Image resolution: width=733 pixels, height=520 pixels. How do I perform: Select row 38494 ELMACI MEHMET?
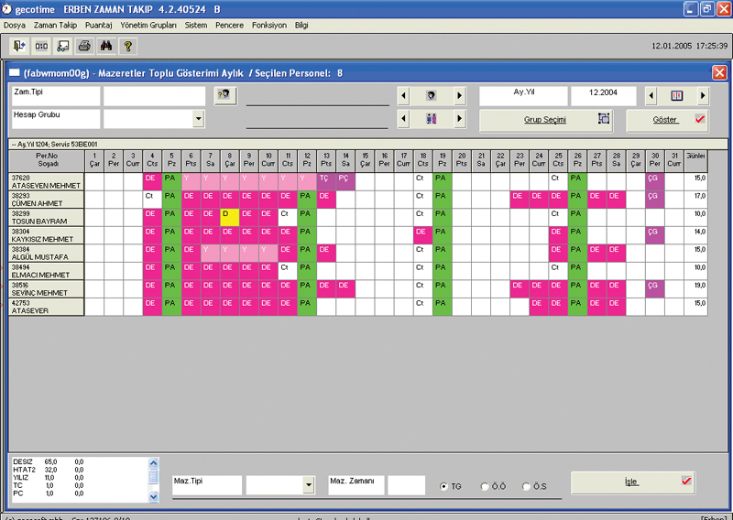tap(47, 271)
